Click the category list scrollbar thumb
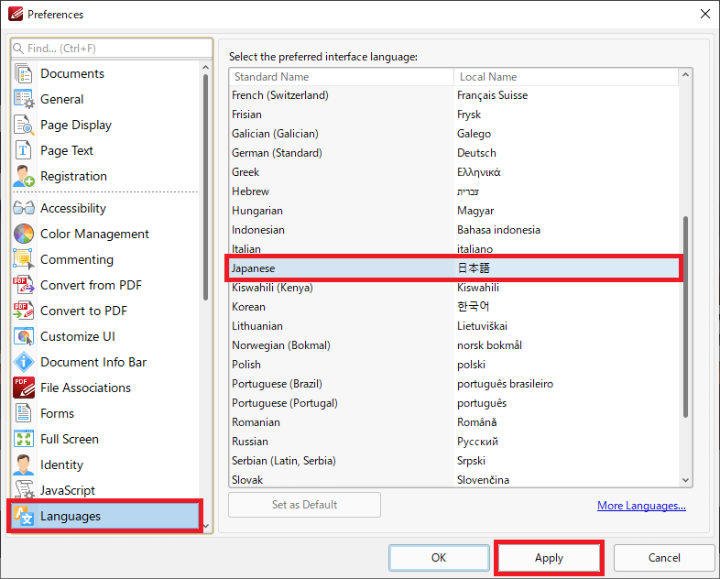This screenshot has width=720, height=579. click(x=205, y=187)
